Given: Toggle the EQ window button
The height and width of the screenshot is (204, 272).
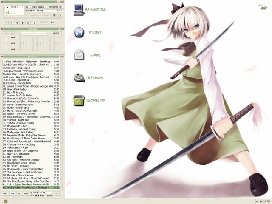Looking at the screenshot, I should [54, 14].
